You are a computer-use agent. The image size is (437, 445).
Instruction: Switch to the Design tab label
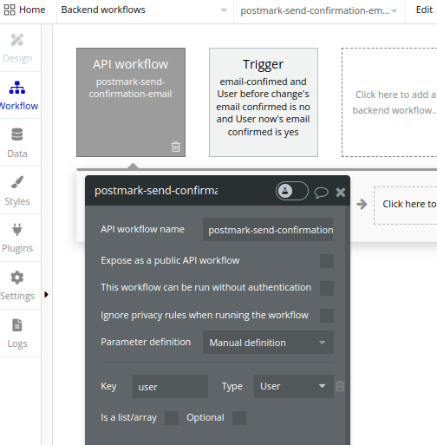(17, 58)
